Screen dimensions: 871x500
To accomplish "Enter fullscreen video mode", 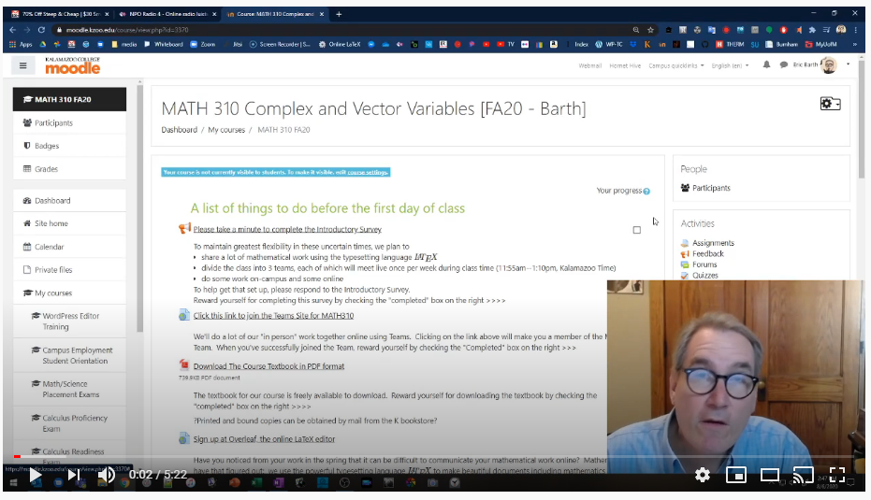I will (x=837, y=475).
